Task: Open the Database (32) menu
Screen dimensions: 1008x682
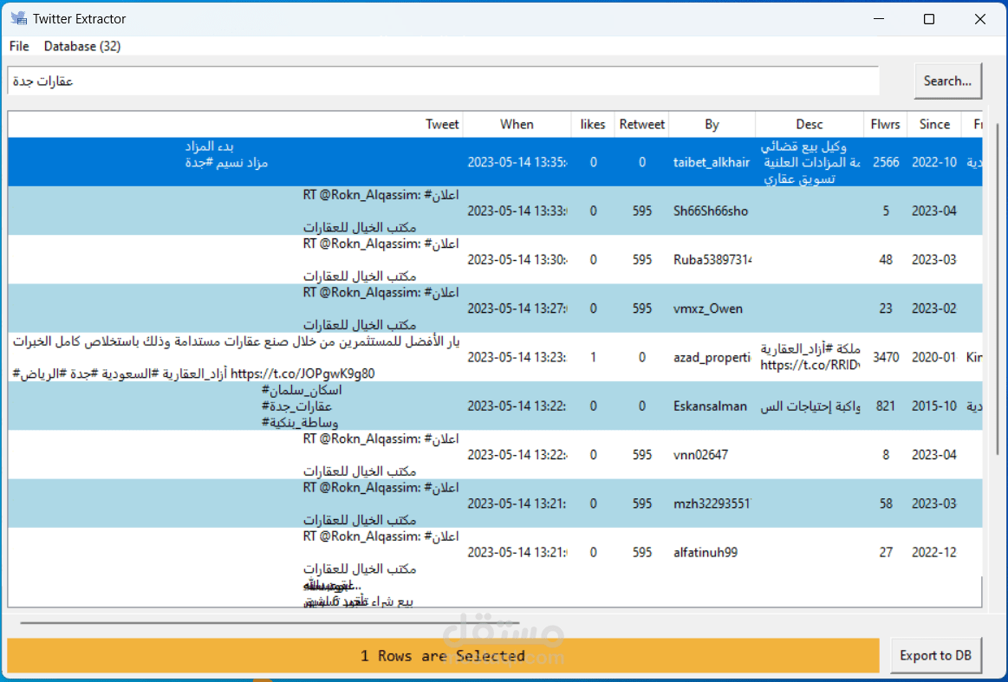Action: tap(82, 46)
